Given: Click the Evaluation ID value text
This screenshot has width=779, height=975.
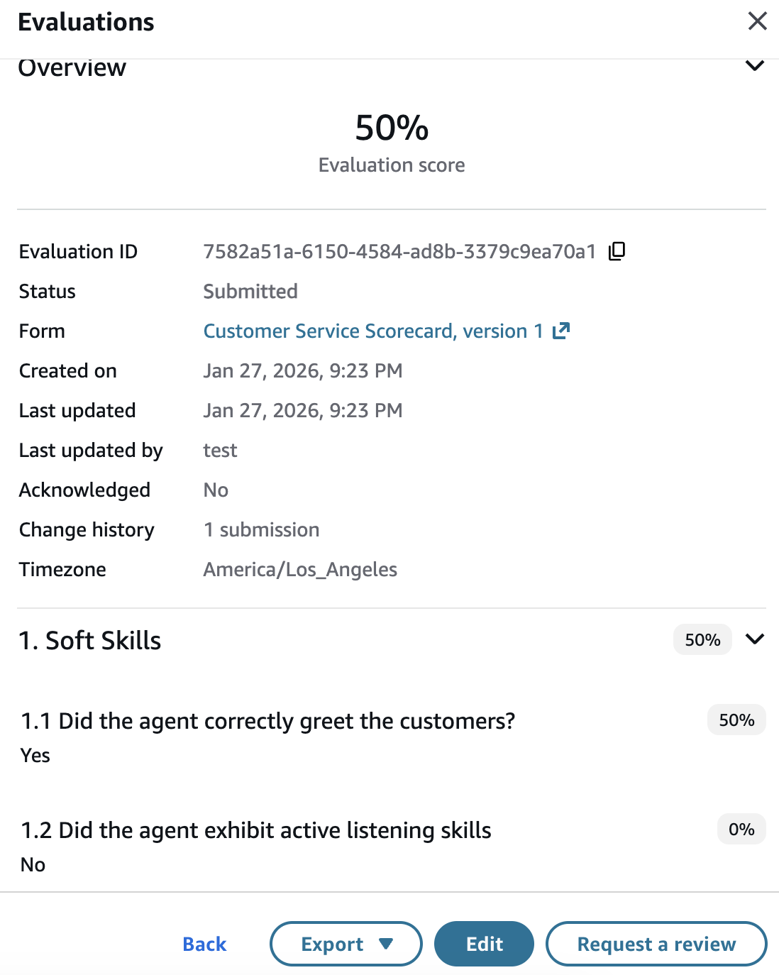Looking at the screenshot, I should 399,252.
